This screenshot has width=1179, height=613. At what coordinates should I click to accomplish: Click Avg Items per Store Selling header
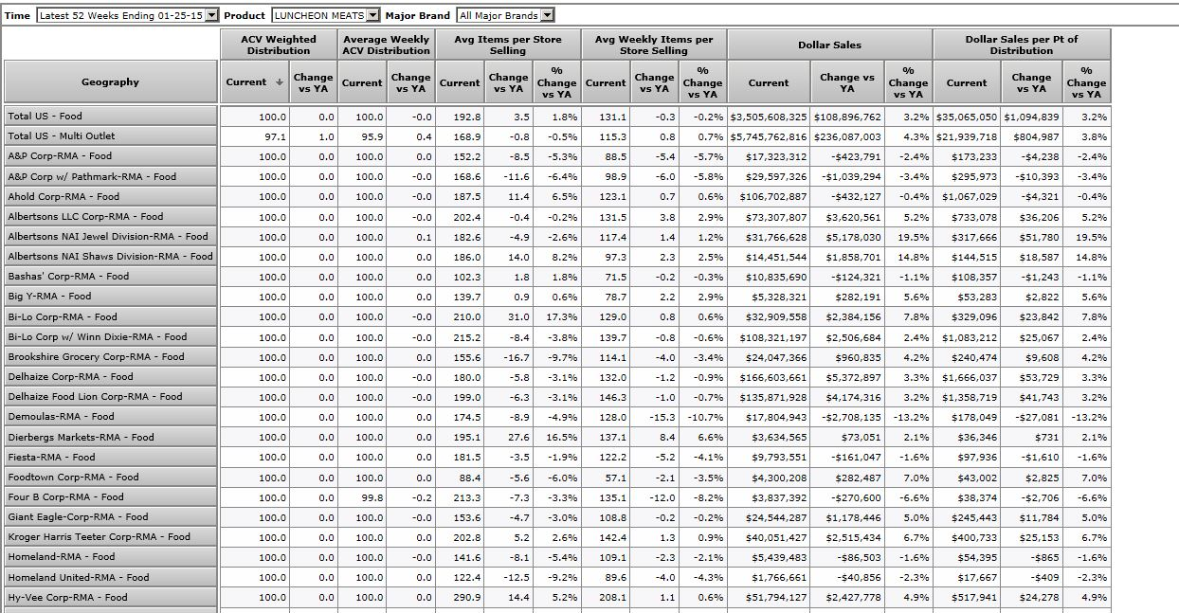pyautogui.click(x=507, y=45)
